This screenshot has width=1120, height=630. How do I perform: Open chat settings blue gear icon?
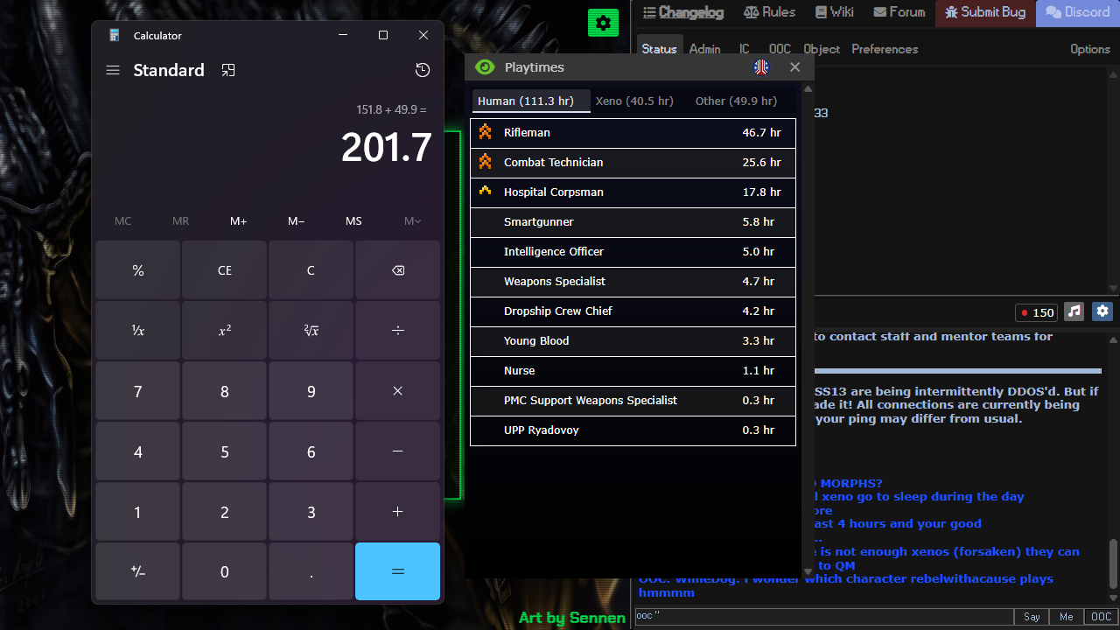pos(1102,311)
